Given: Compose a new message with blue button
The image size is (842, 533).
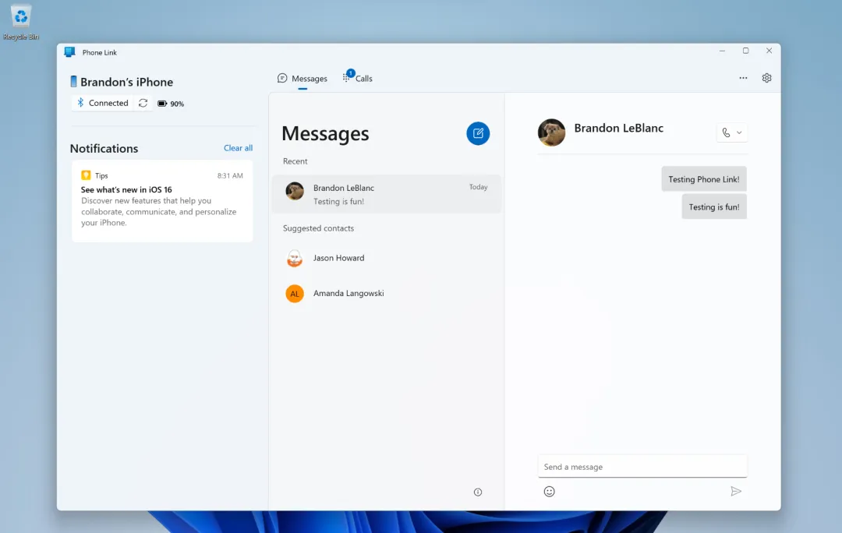Looking at the screenshot, I should coord(478,134).
